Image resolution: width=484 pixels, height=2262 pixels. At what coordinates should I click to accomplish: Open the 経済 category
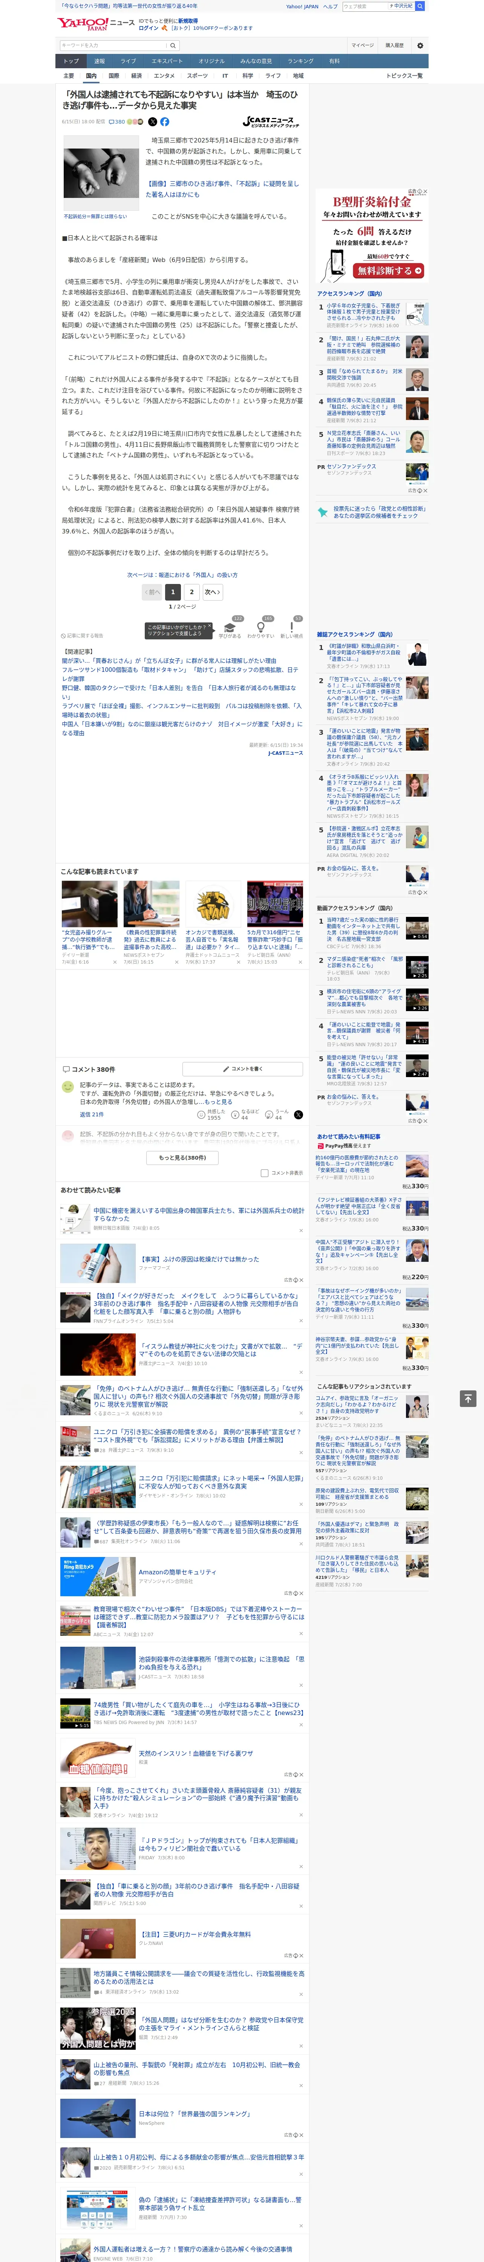136,75
